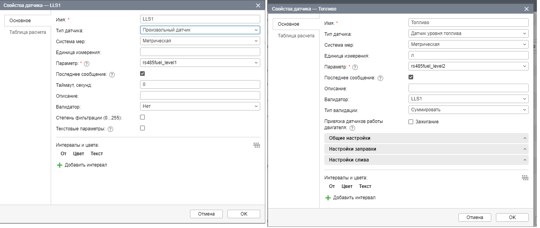The width and height of the screenshot is (540, 228).
Task: Click intervals grid icon in Топливо dialog
Action: pyautogui.click(x=525, y=178)
